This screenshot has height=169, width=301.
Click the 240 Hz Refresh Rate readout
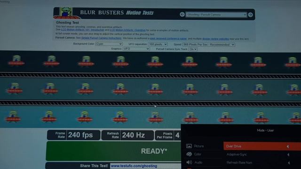click(x=127, y=135)
